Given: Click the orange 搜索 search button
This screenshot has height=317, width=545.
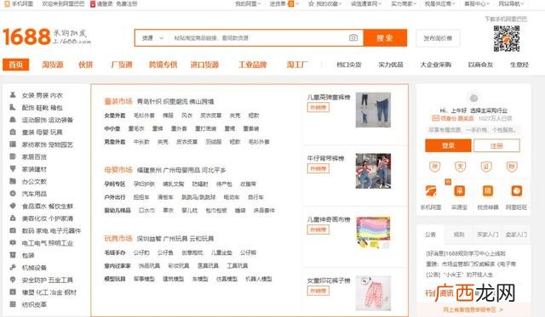Looking at the screenshot, I should (385, 37).
